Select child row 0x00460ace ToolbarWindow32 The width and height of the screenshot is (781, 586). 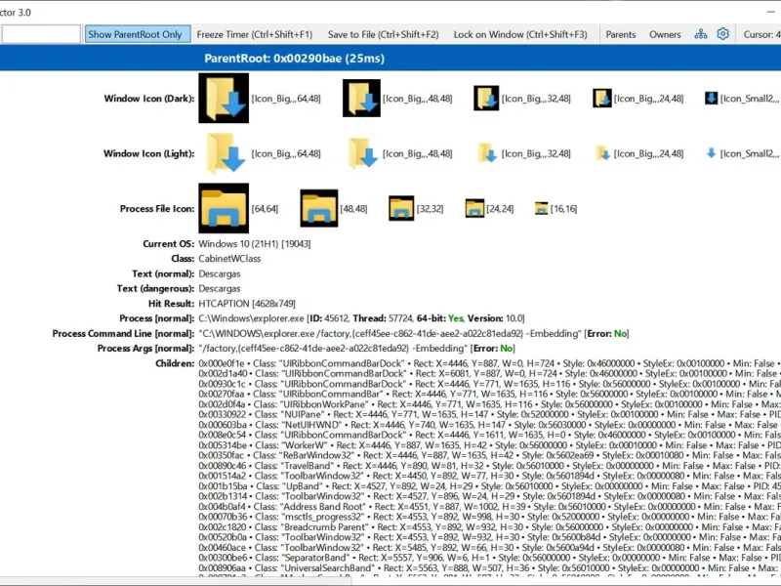(490, 548)
